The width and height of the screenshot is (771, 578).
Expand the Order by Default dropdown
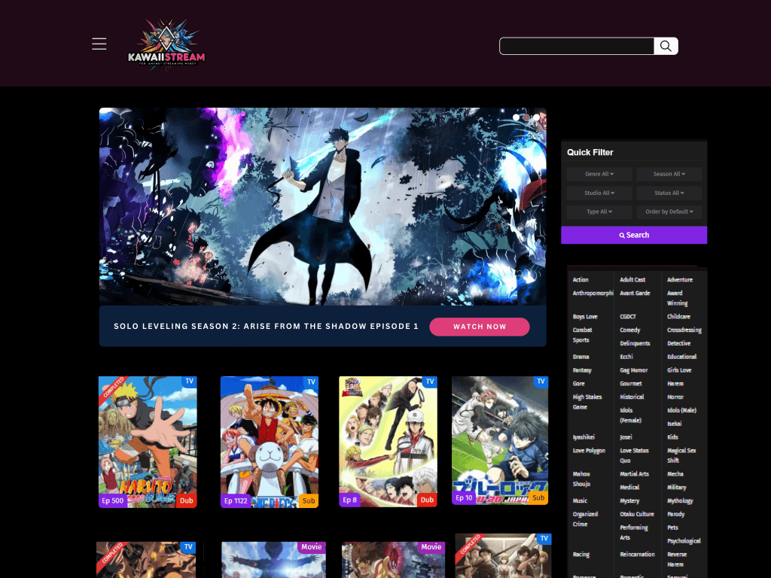pos(669,211)
